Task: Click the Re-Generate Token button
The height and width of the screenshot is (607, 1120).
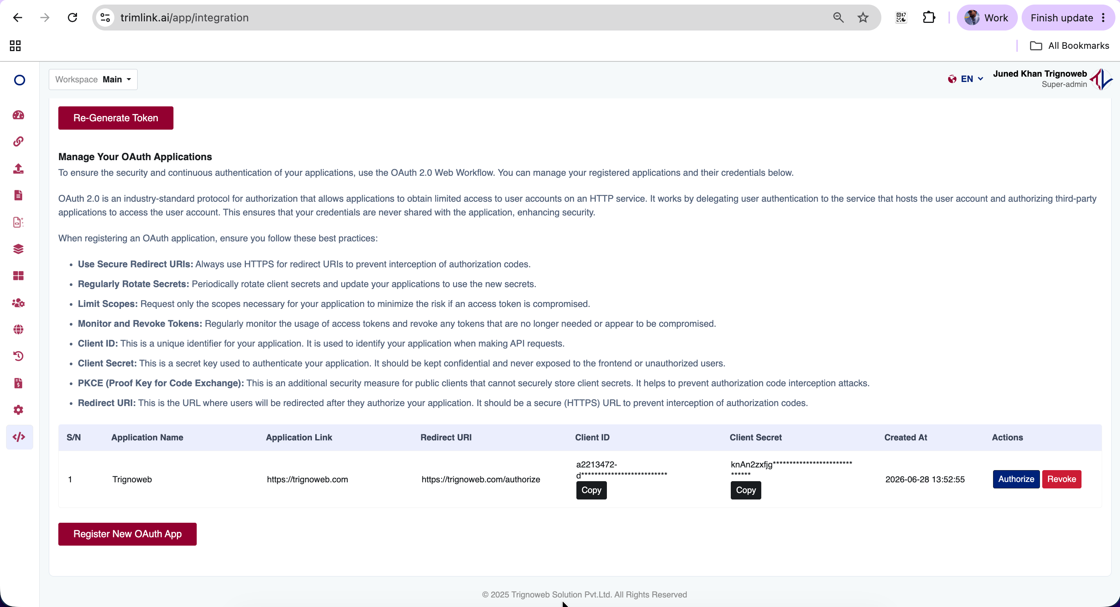Action: [116, 118]
